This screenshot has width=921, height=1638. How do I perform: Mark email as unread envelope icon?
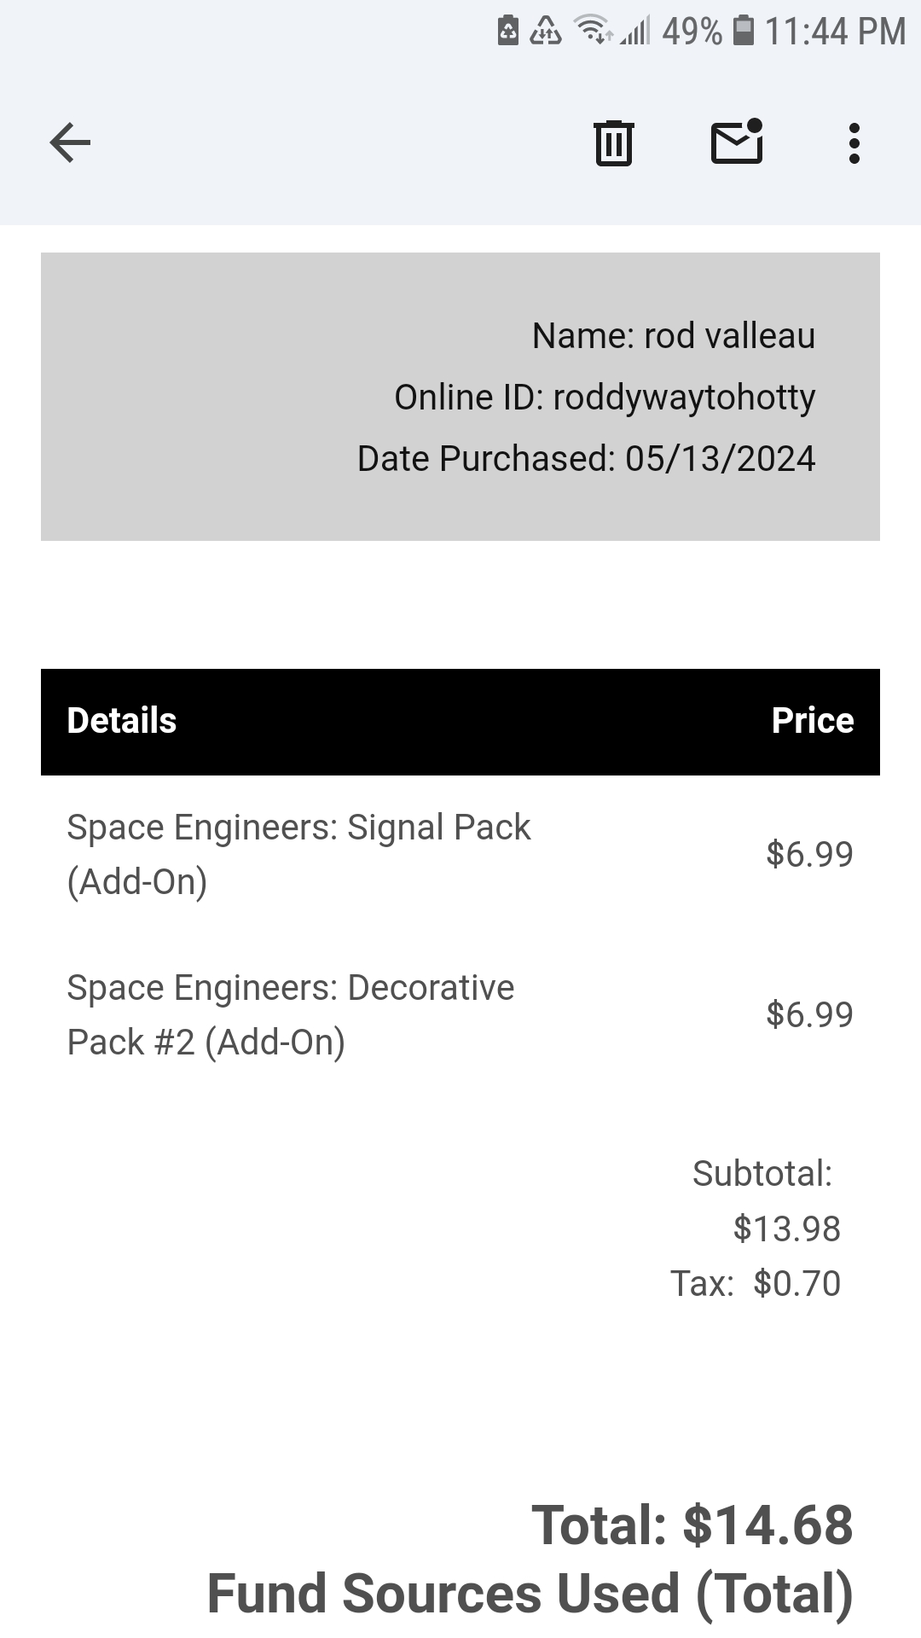pos(737,141)
